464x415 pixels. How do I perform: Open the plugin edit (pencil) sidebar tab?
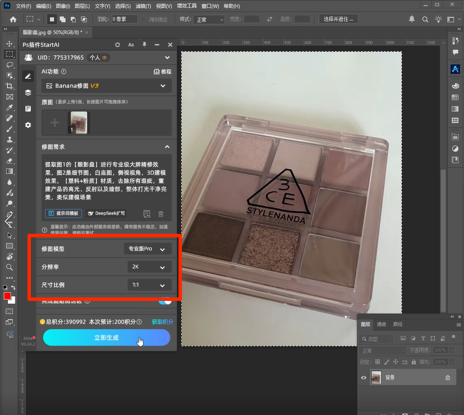(28, 76)
